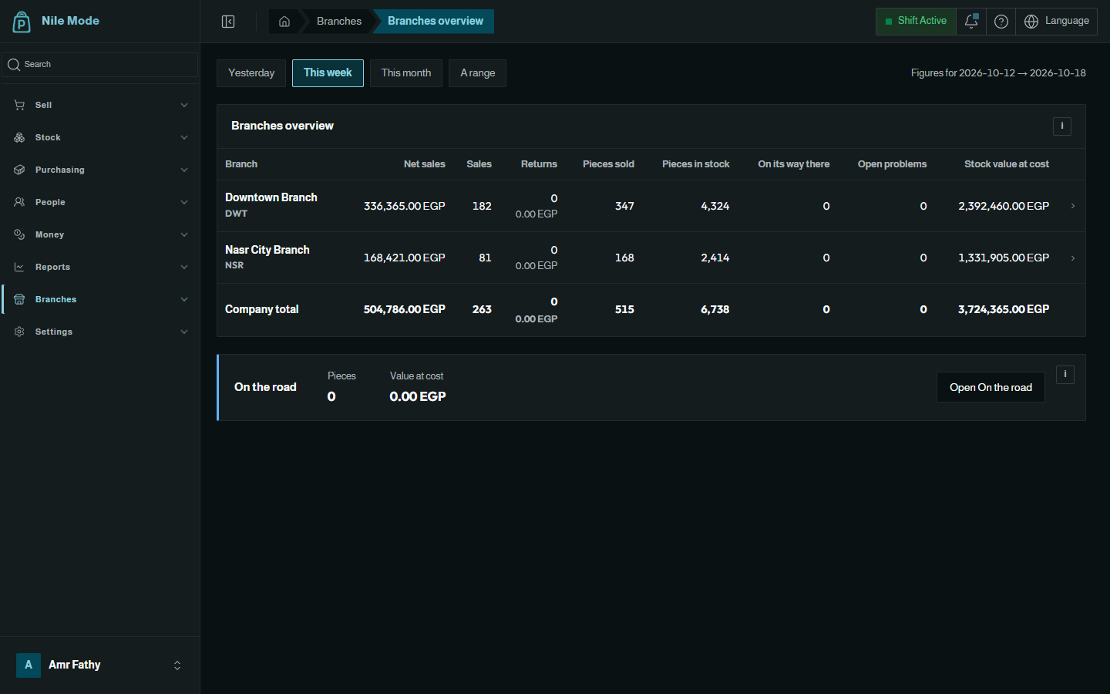Image resolution: width=1110 pixels, height=694 pixels.
Task: Open Nasr City Branch row details arrow
Action: pyautogui.click(x=1073, y=258)
